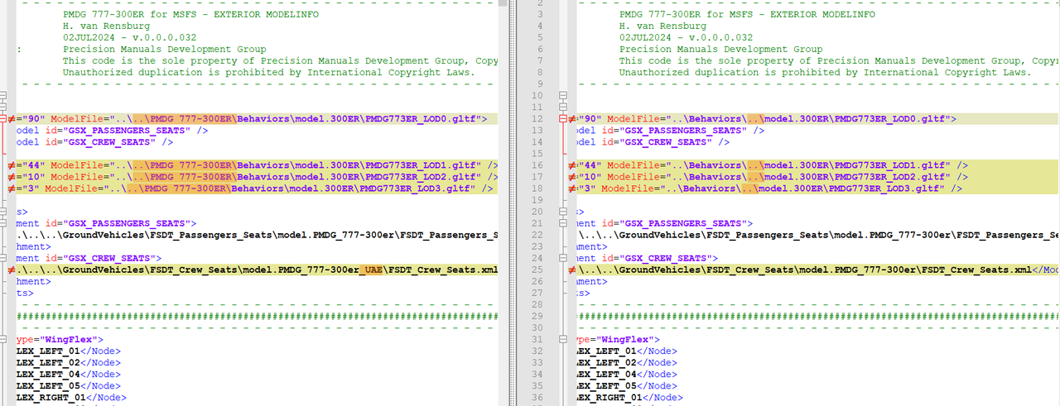This screenshot has width=1060, height=406.
Task: Click the highlighted PMDG 777-300ER text in left LOD0 line
Action: click(x=185, y=119)
